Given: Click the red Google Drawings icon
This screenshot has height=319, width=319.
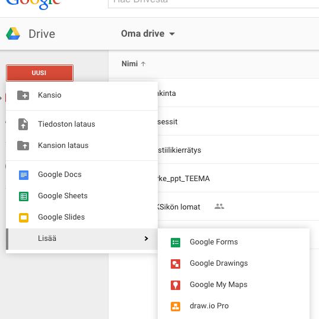Looking at the screenshot, I should click(x=176, y=264).
